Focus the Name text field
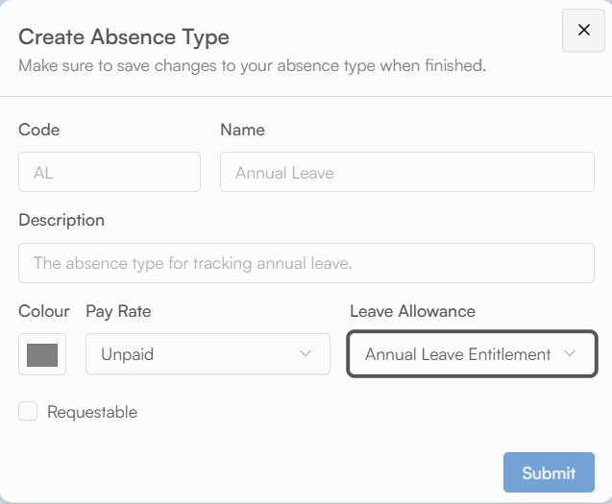612x504 pixels. 406,173
